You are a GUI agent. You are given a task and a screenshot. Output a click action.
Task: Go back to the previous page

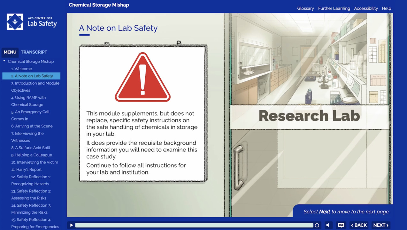[359, 225]
